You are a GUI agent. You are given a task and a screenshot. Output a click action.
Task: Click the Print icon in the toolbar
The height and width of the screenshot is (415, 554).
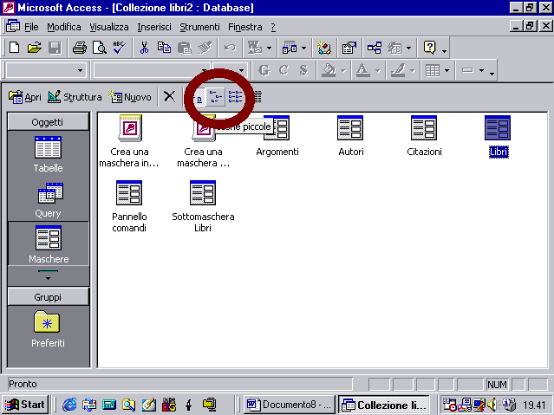pos(80,48)
